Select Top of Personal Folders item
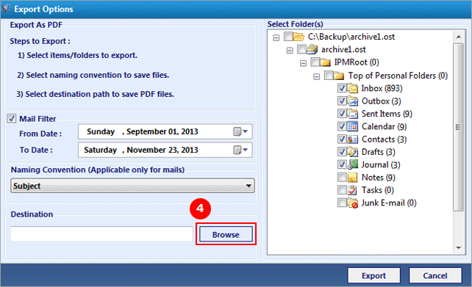 (398, 76)
